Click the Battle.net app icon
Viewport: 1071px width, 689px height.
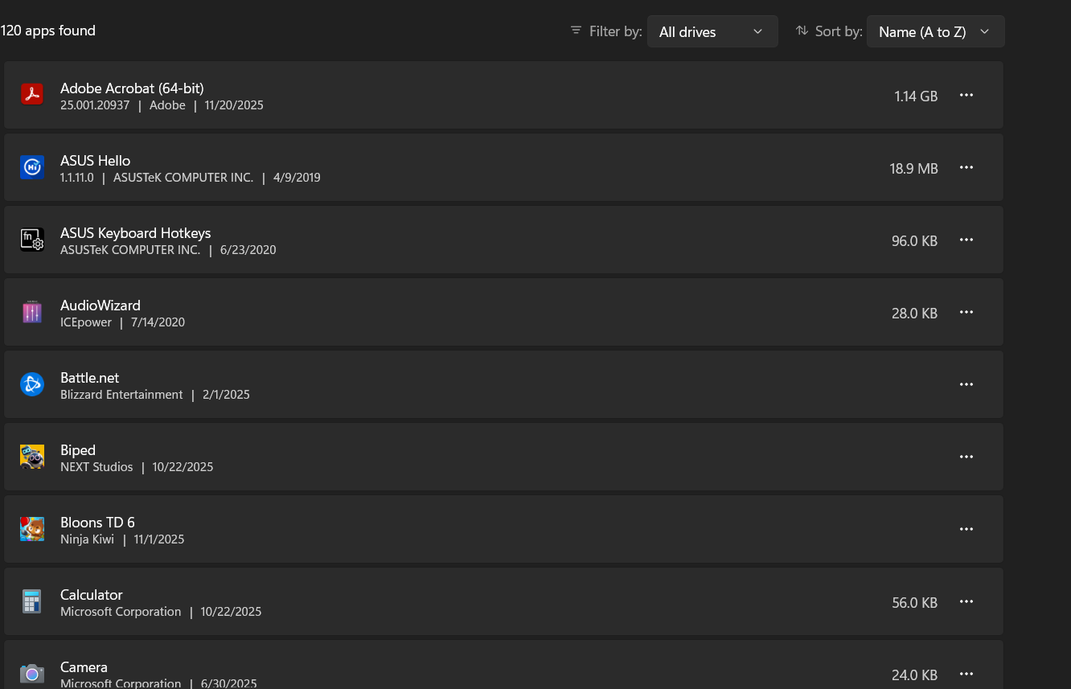(x=32, y=384)
